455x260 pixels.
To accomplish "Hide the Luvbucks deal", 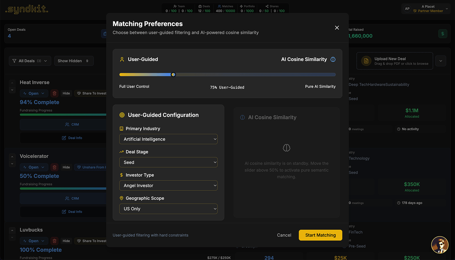I will [x=66, y=241].
